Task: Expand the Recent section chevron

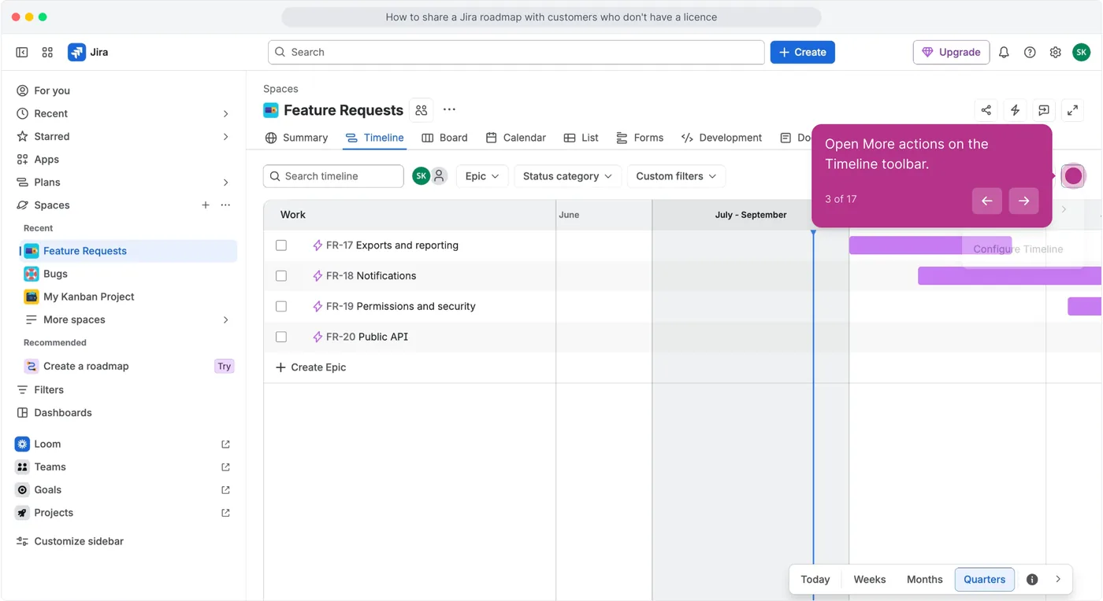Action: (225, 114)
